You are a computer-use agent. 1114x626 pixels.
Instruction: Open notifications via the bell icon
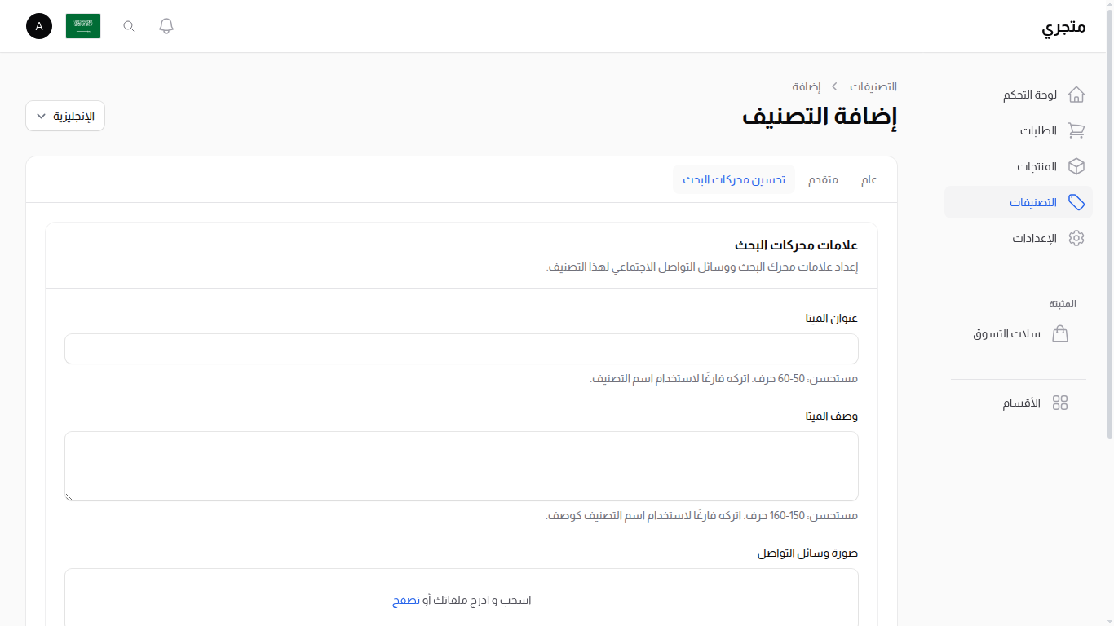pyautogui.click(x=166, y=25)
